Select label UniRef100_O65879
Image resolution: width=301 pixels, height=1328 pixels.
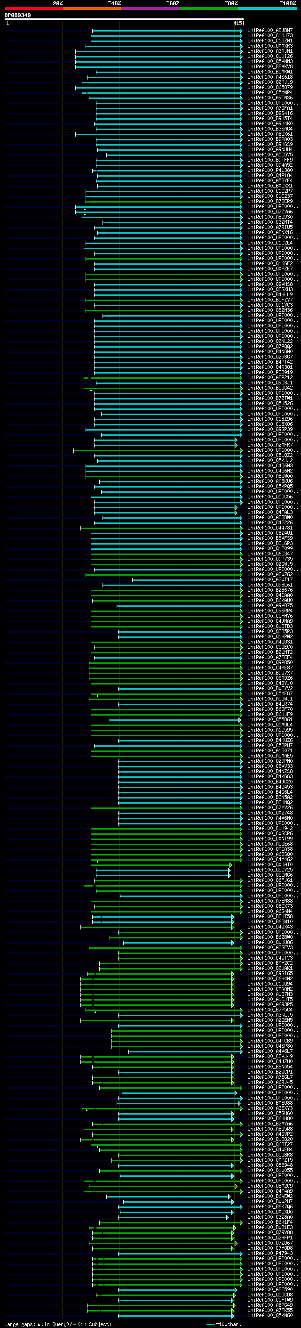tap(270, 87)
